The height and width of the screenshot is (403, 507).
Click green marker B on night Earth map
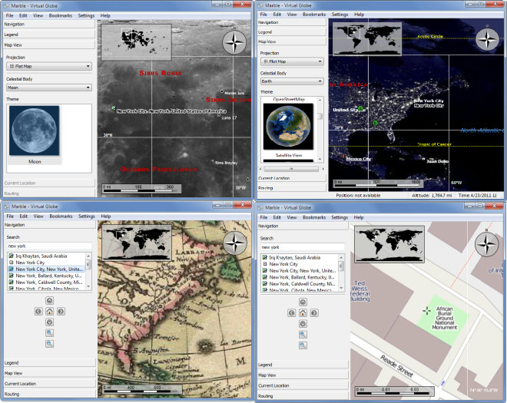[x=375, y=123]
